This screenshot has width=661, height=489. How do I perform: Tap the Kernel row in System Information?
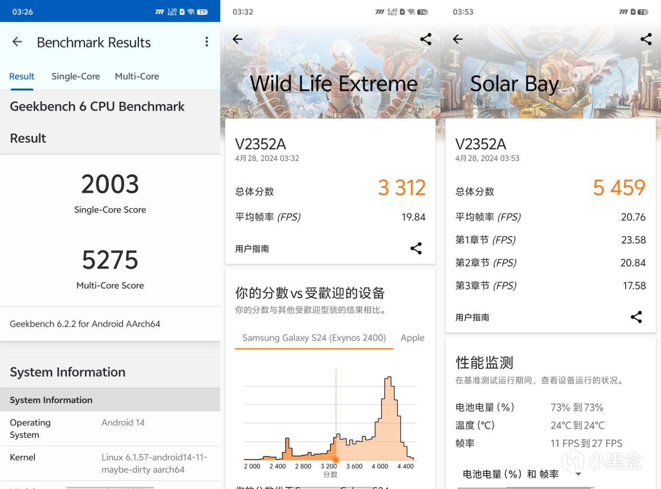coord(110,463)
